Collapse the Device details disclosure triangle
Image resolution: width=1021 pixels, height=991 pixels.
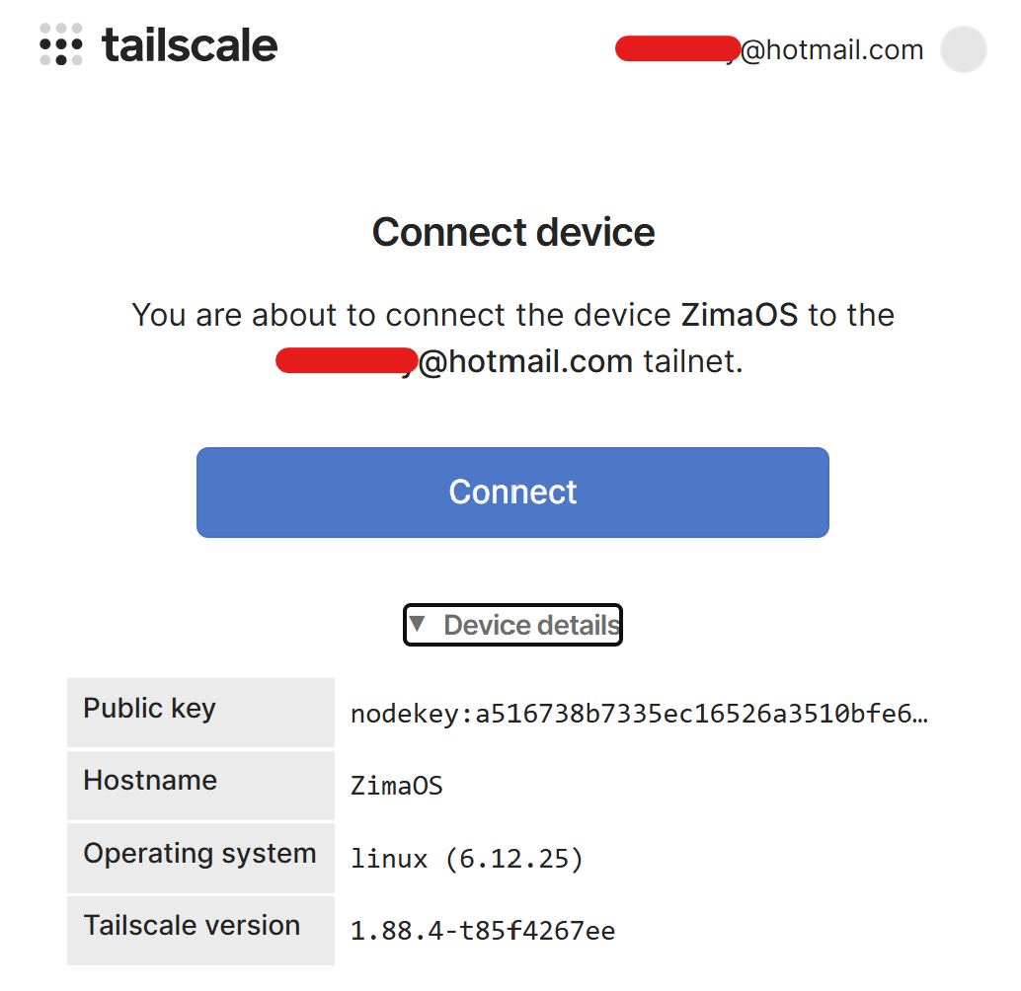[418, 624]
